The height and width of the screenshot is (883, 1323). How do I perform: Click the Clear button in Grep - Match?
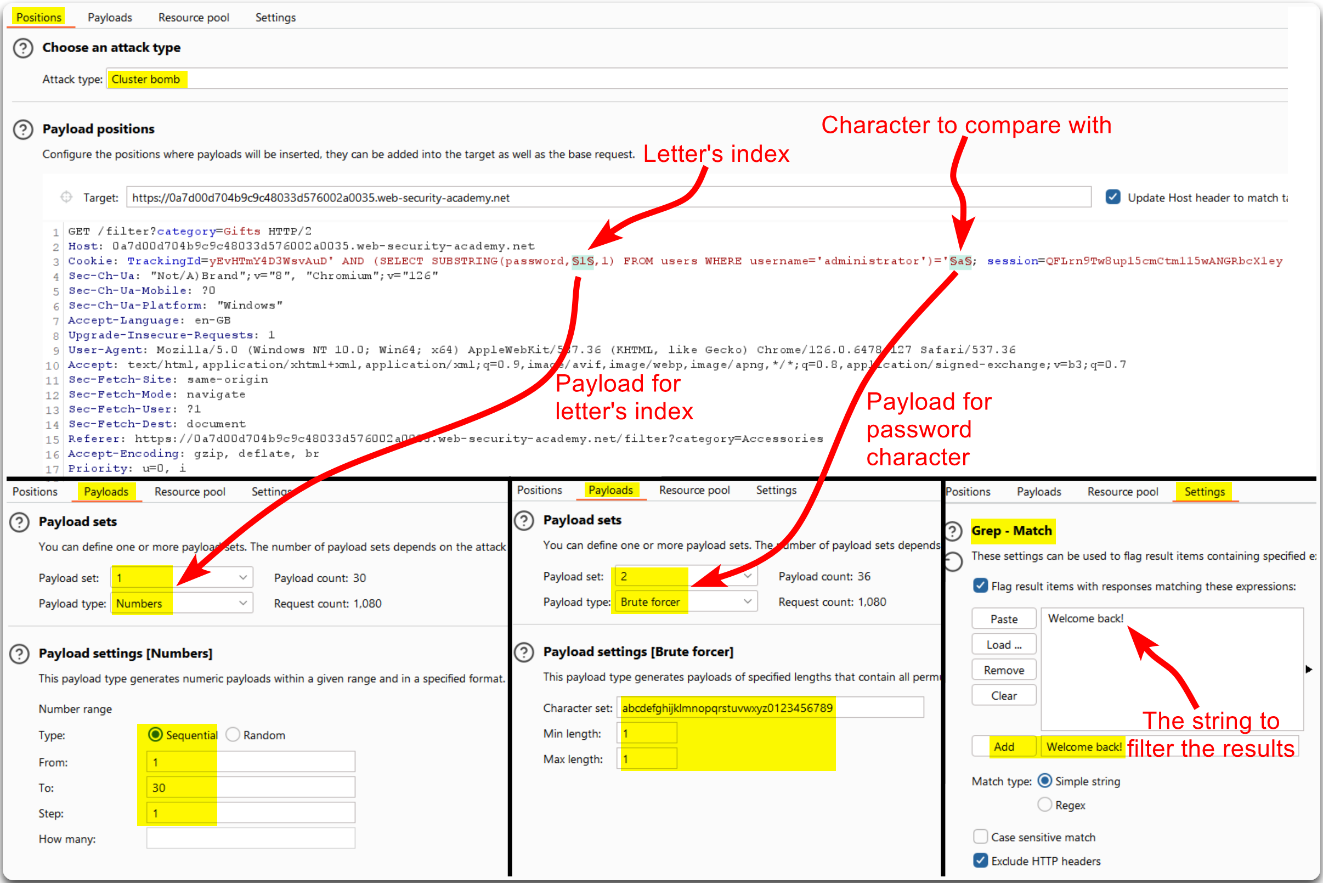(1003, 695)
